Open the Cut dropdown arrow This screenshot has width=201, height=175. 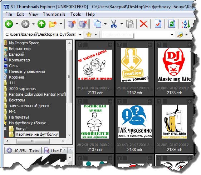coord(122,24)
